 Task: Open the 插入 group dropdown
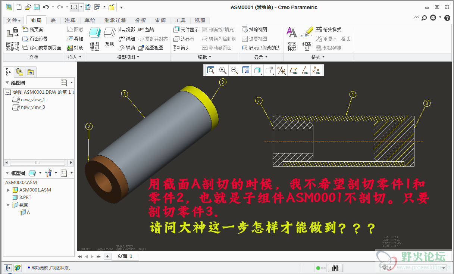coord(75,57)
